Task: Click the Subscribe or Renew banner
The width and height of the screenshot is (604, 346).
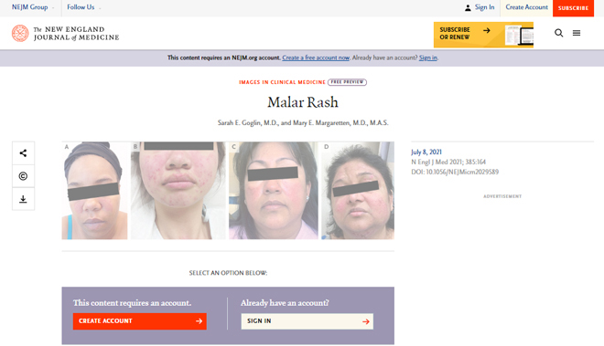Action: [483, 35]
